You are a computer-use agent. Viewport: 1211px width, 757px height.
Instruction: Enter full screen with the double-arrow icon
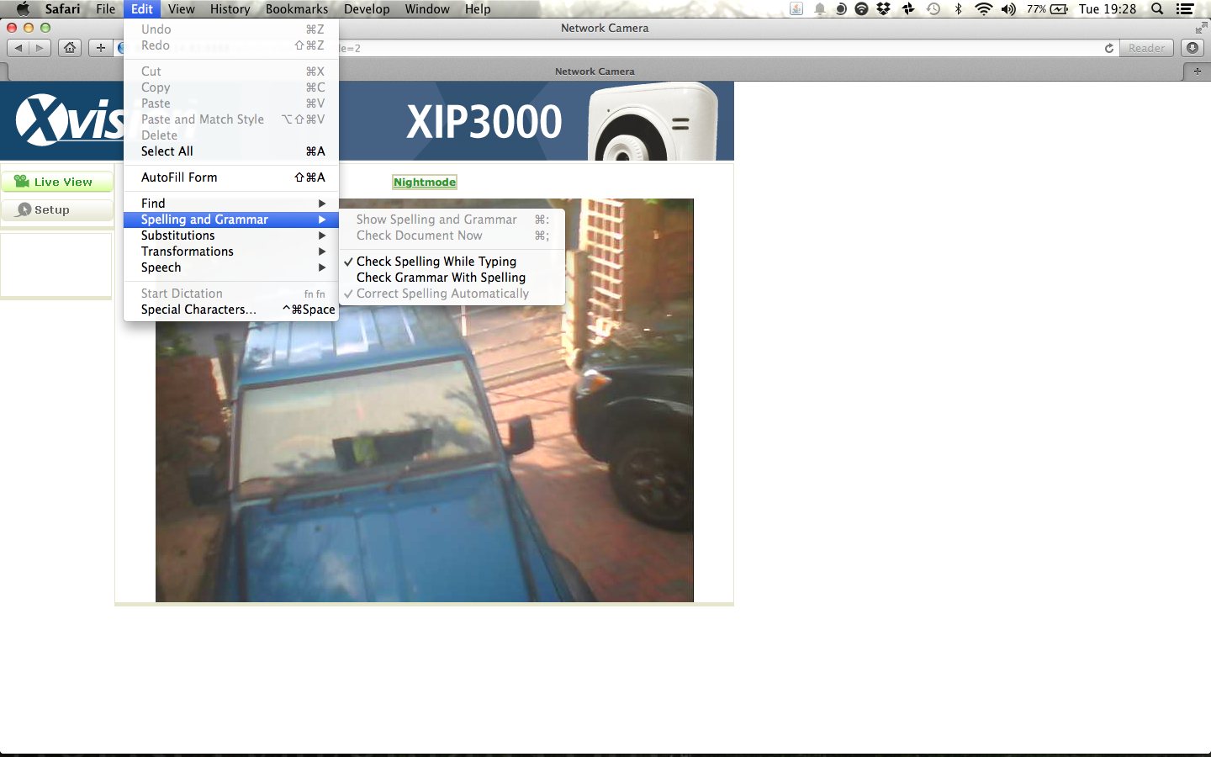[x=1201, y=28]
